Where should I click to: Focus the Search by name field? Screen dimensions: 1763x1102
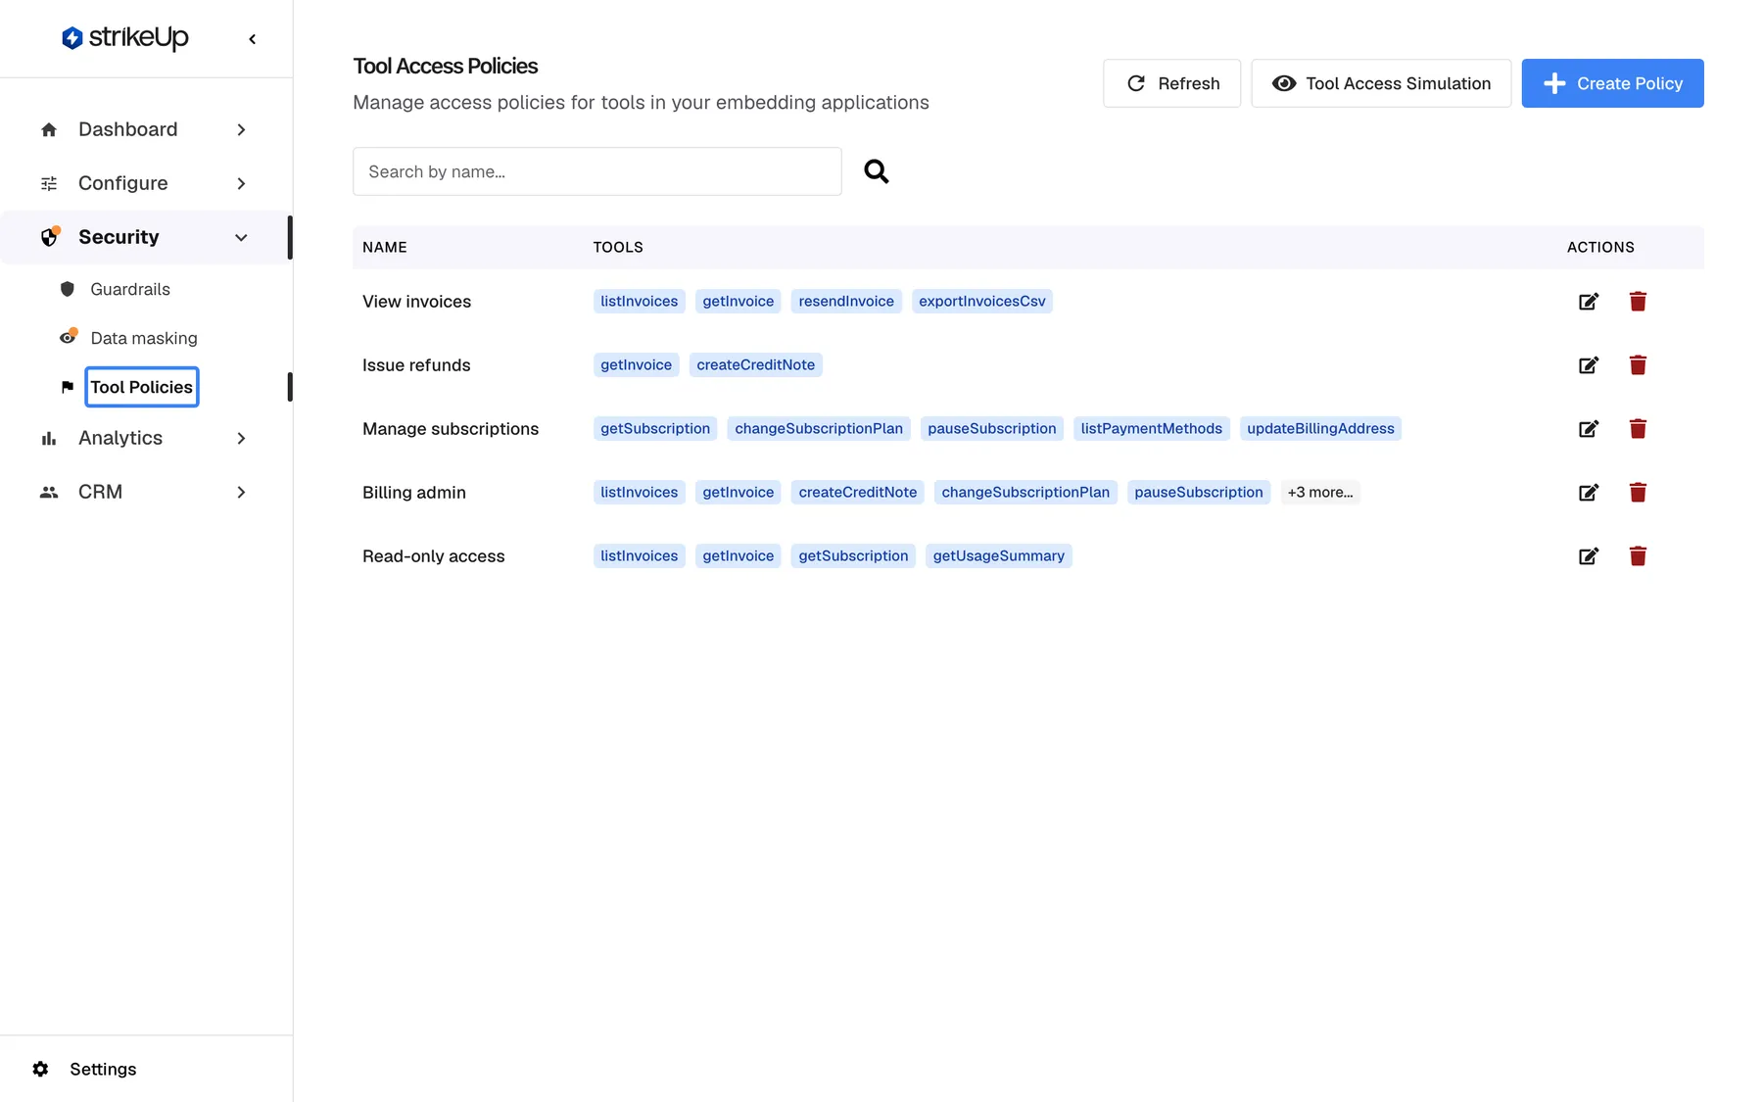[597, 171]
